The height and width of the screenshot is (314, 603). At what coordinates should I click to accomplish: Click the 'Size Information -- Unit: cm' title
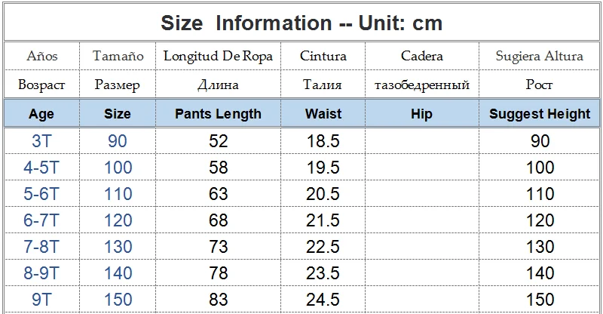pos(301,23)
